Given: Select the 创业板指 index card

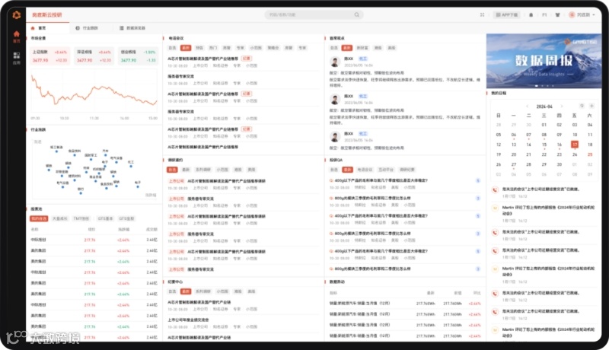Looking at the screenshot, I should [x=138, y=56].
